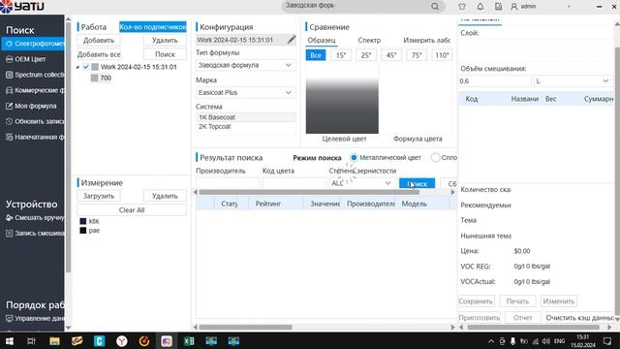Select the Все angle toggle

click(x=316, y=55)
